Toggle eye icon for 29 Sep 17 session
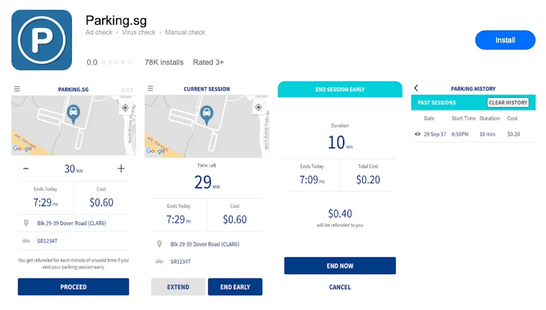546x310 pixels. click(x=417, y=134)
